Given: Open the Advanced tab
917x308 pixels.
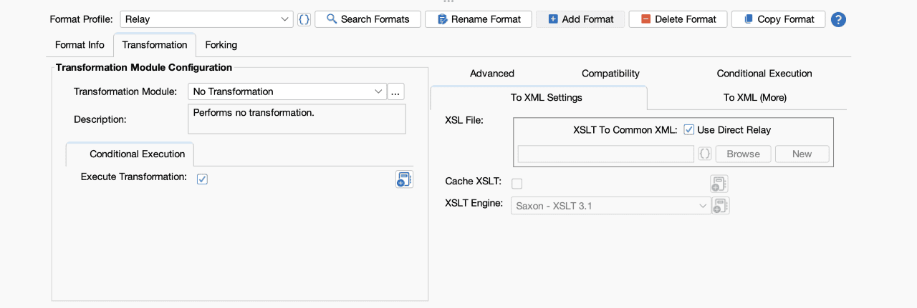Looking at the screenshot, I should 492,73.
